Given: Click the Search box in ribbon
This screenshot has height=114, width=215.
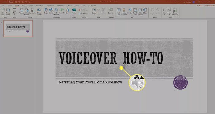Looking at the screenshot, I should tap(92, 6).
